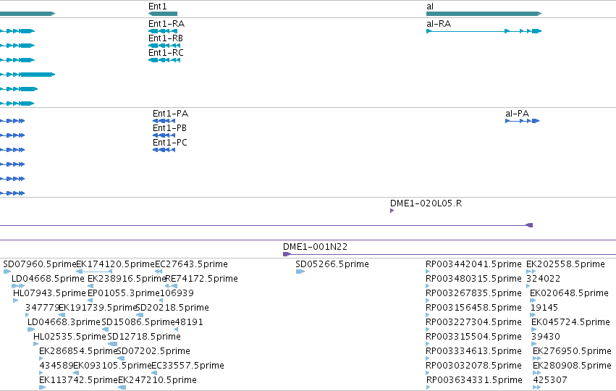
Task: Click the al-RA transcript intron line
Action: pyautogui.click(x=468, y=31)
